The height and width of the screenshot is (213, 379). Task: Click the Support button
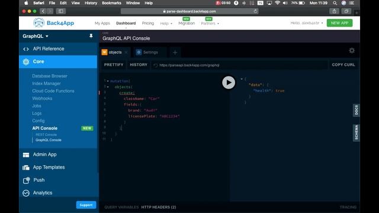click(86, 205)
